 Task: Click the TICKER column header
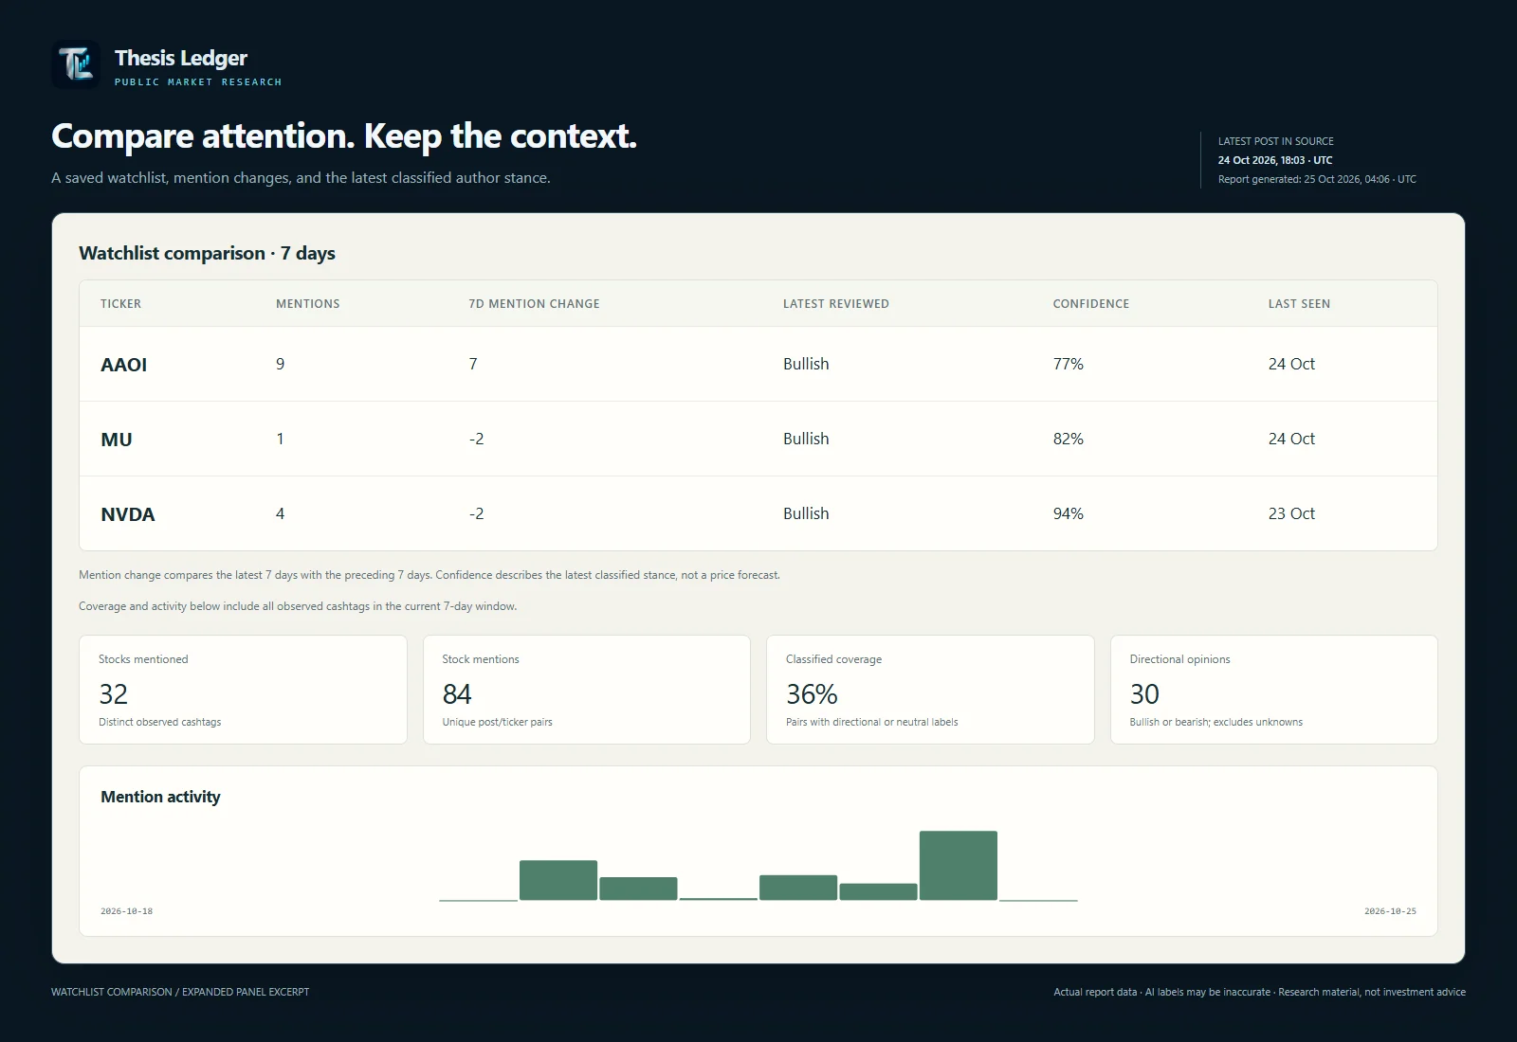tap(120, 304)
